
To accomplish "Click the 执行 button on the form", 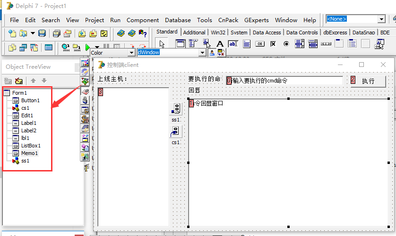I will pyautogui.click(x=368, y=81).
